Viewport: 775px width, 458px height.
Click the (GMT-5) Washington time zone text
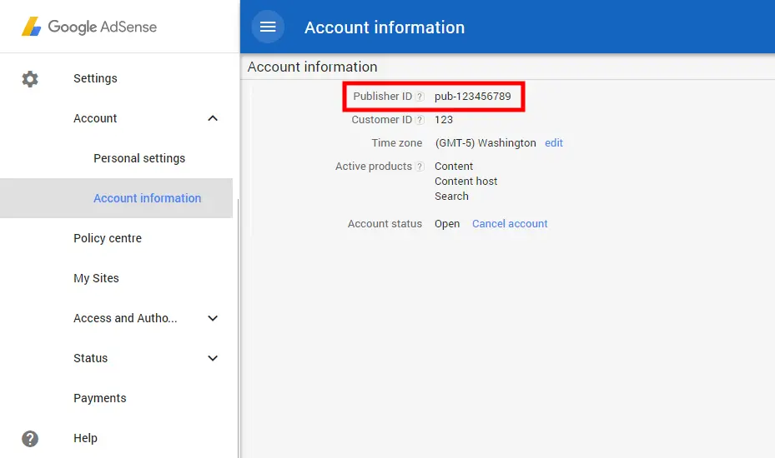[486, 143]
